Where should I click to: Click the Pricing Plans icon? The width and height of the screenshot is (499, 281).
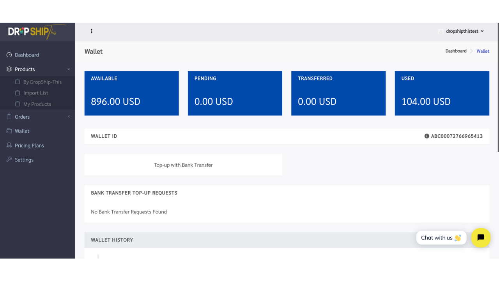pos(9,145)
